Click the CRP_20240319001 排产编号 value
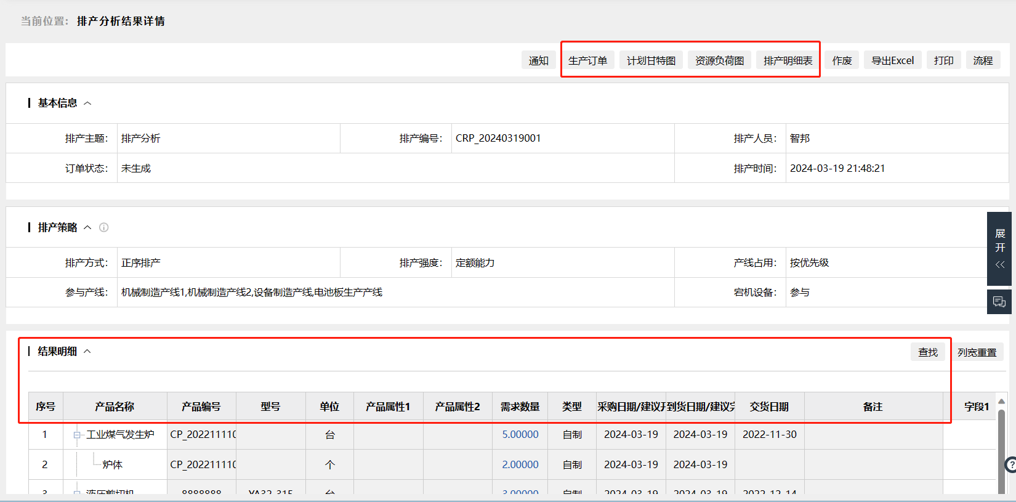The height and width of the screenshot is (502, 1016). click(x=498, y=139)
